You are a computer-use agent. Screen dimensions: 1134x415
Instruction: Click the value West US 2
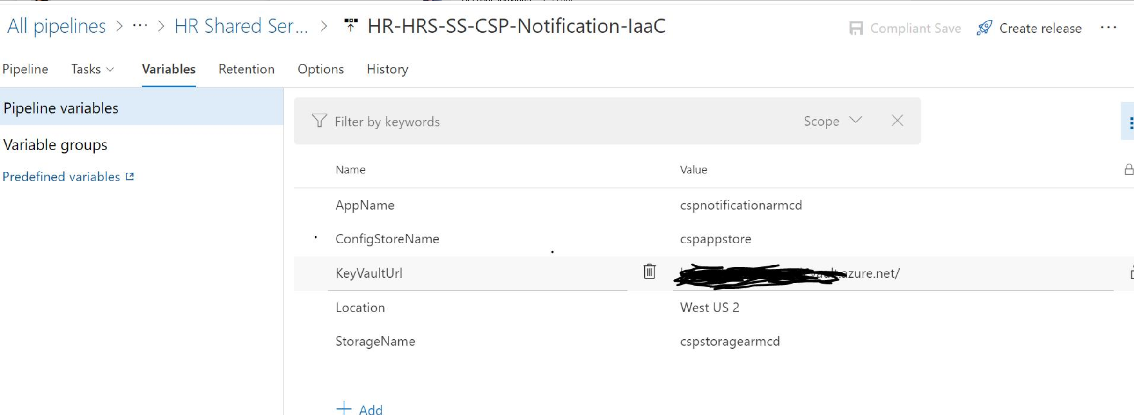pos(710,308)
